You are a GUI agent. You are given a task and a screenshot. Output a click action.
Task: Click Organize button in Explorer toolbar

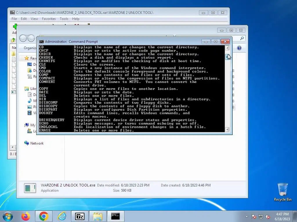(x=30, y=48)
